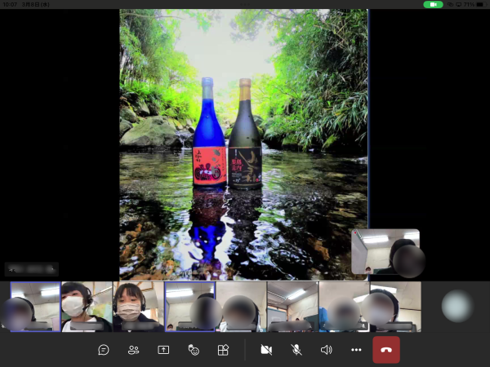Image resolution: width=490 pixels, height=367 pixels.
Task: Select the second thumbnail with white mask
Action: coord(87,307)
